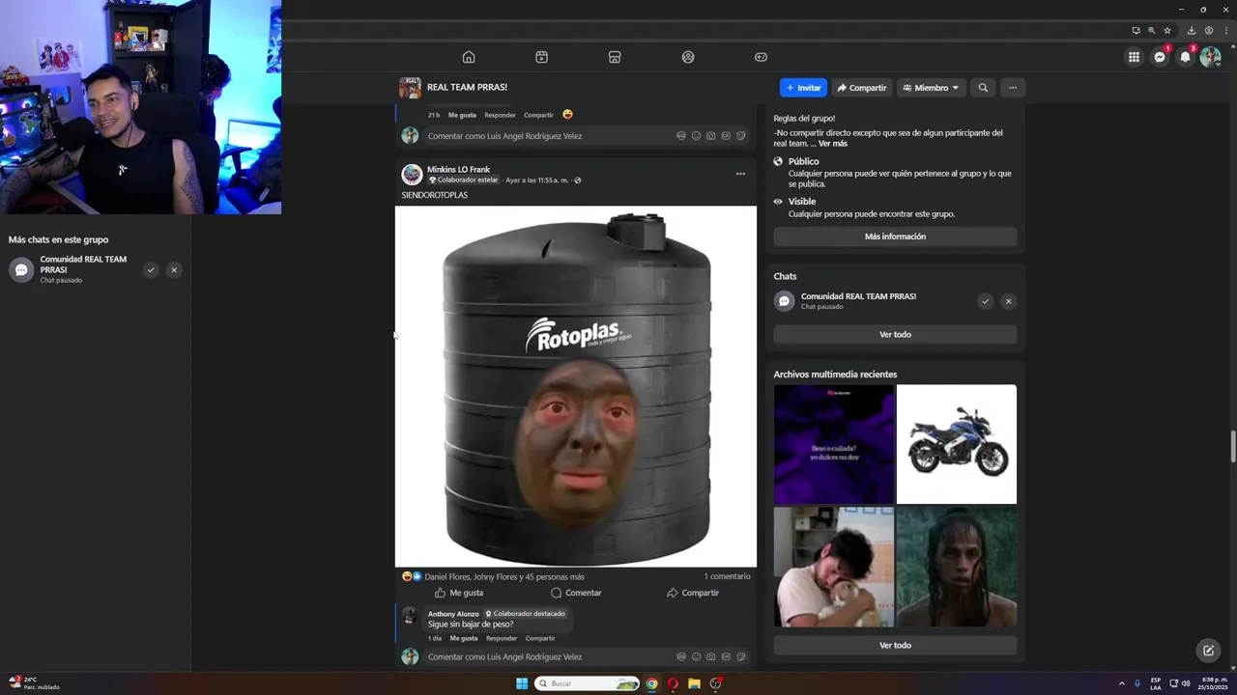
Task: Open the Gaming tab
Action: point(761,57)
